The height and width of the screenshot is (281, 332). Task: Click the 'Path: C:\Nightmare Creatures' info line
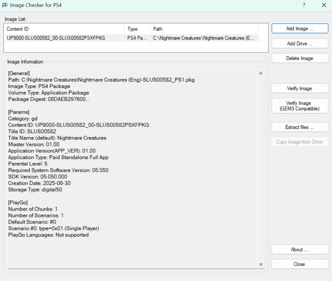[x=101, y=80]
